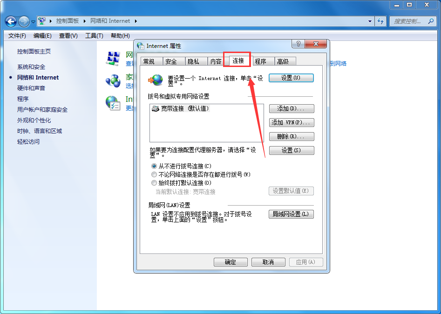Open the 文件(F) menu
The width and height of the screenshot is (441, 314).
click(x=17, y=36)
